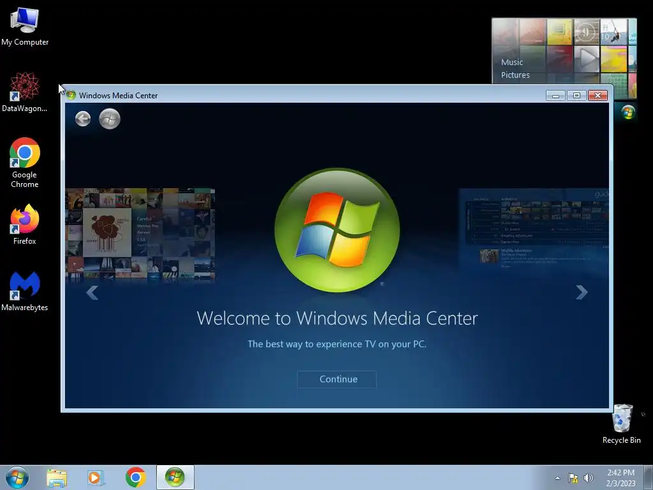Show hidden system tray icons
The height and width of the screenshot is (490, 653).
[557, 478]
